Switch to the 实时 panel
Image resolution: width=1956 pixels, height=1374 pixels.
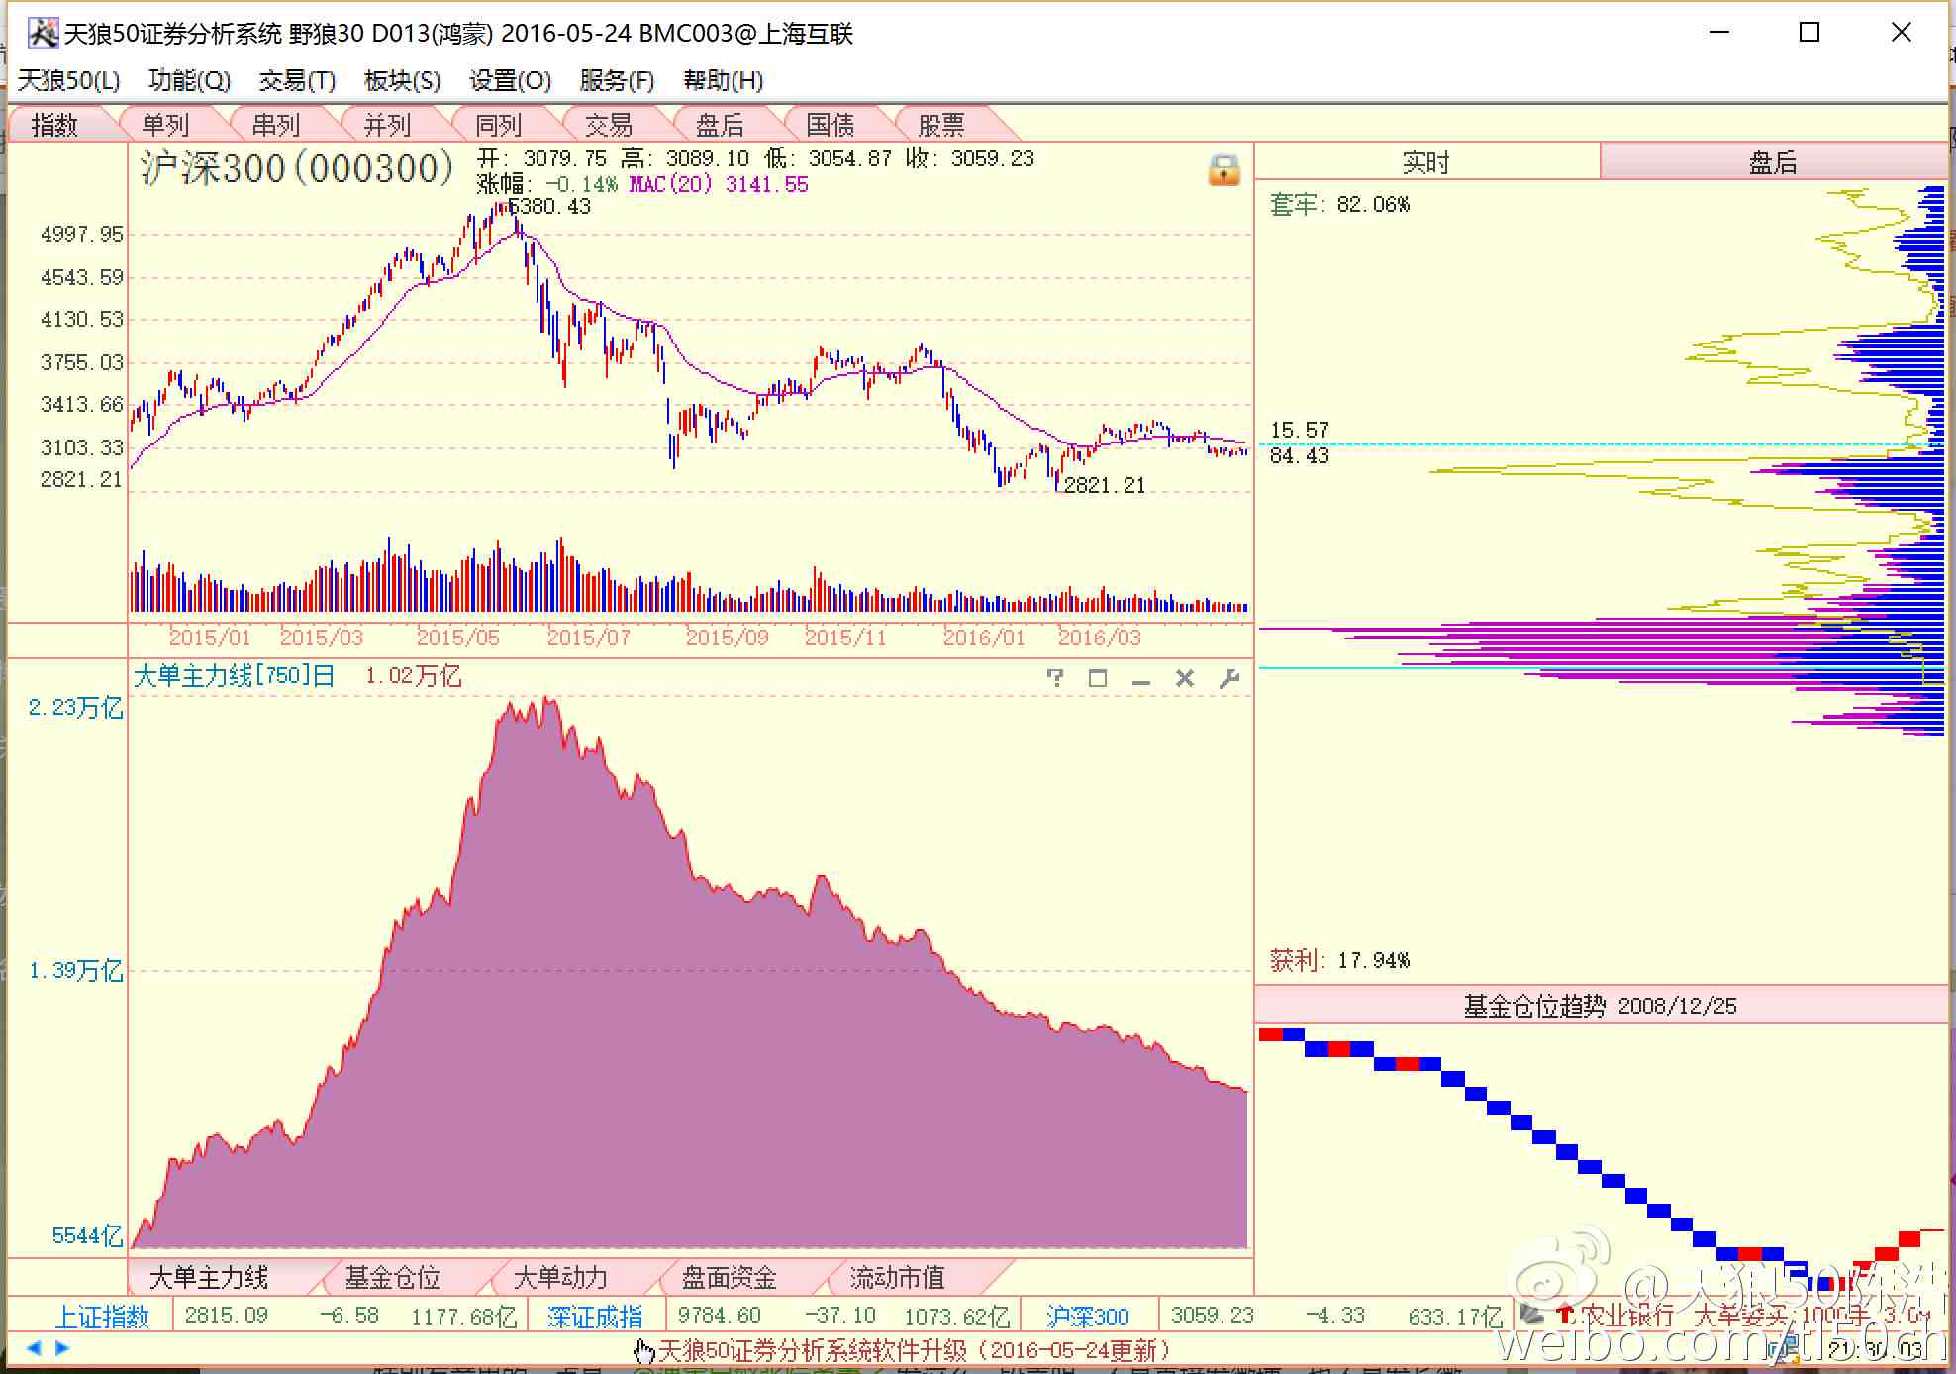(x=1425, y=162)
